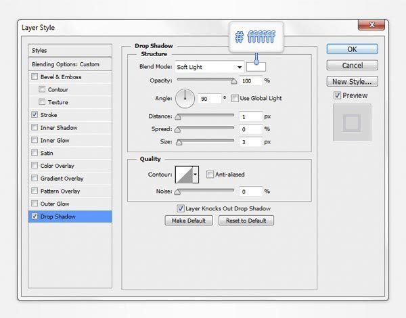
Task: Click the Spread value field
Action: (250, 129)
